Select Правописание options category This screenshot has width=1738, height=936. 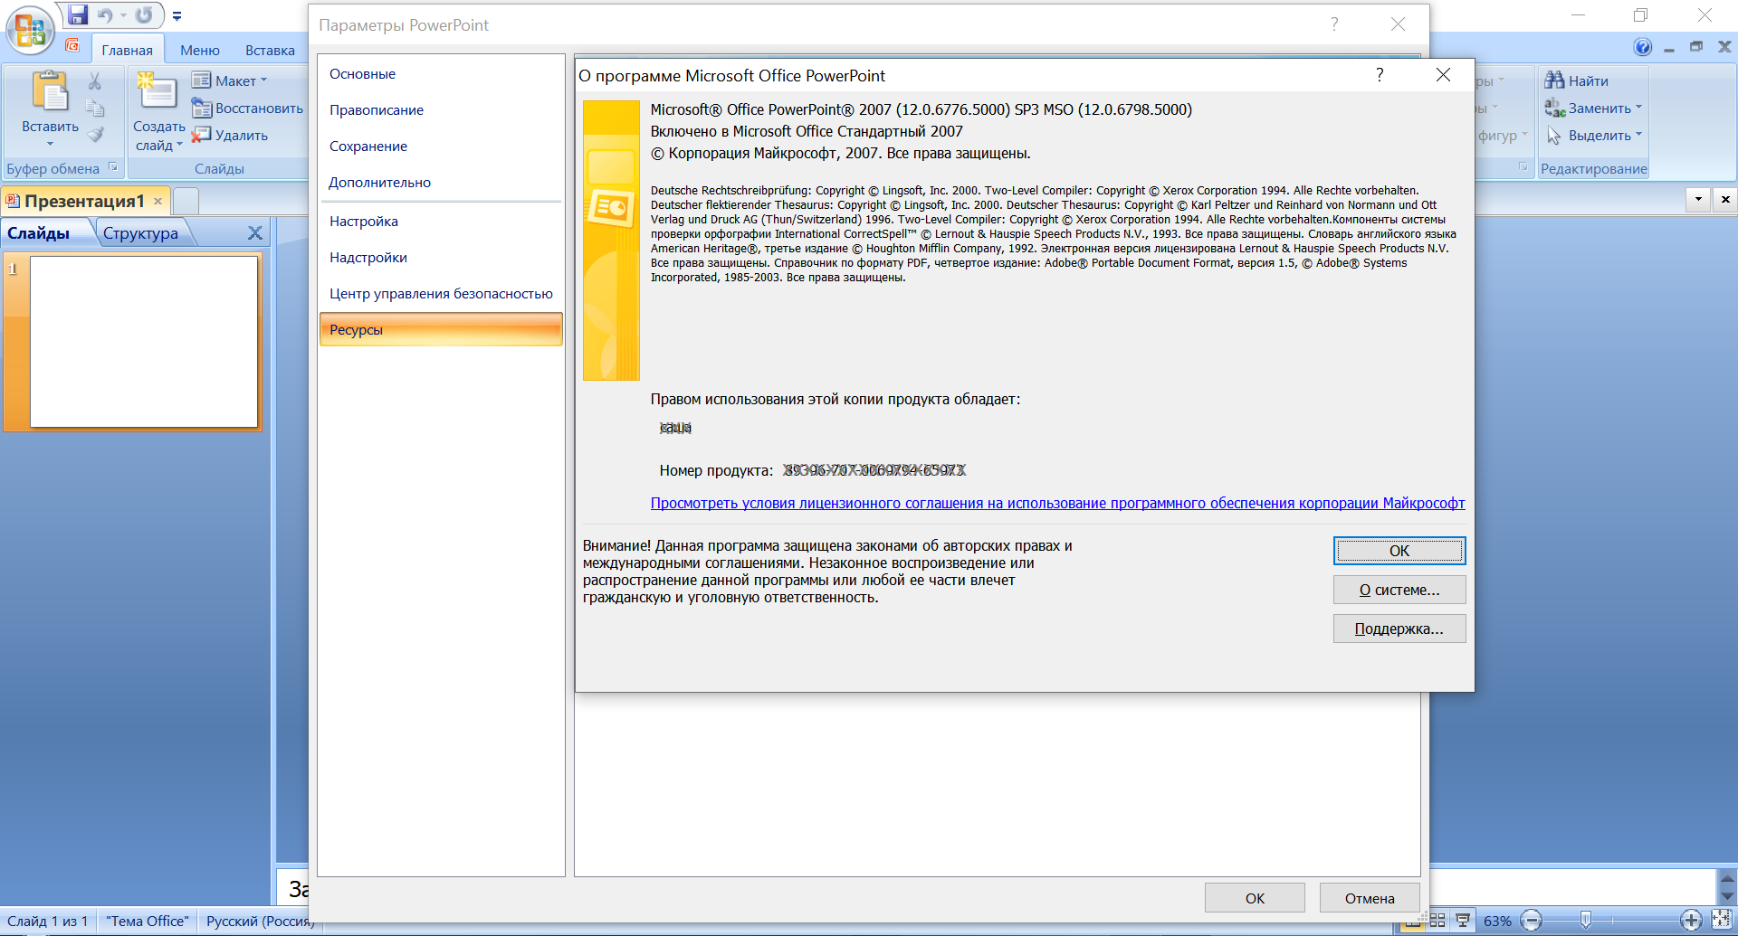click(441, 110)
